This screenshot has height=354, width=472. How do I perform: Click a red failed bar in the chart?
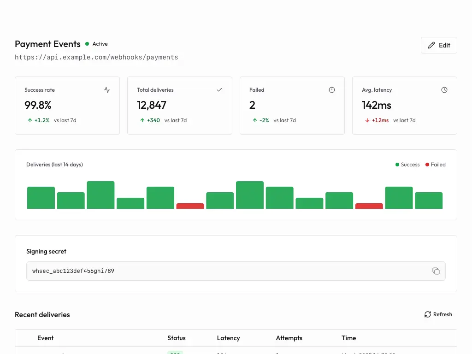[190, 206]
